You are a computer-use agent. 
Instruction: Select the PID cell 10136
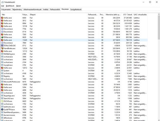pos(25,26)
